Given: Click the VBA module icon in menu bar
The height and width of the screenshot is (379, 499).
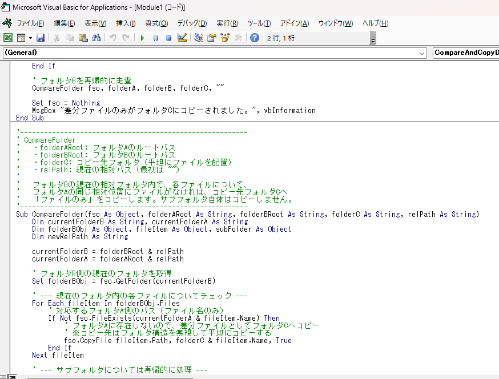Looking at the screenshot, I should pyautogui.click(x=7, y=23).
